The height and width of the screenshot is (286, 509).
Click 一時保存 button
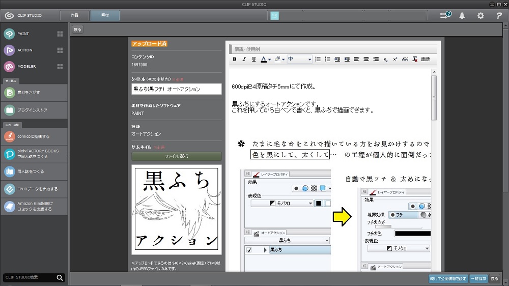pos(479,278)
